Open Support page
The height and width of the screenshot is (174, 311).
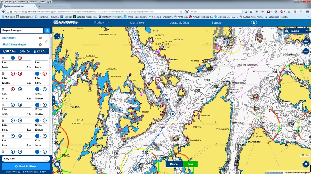pyautogui.click(x=216, y=23)
